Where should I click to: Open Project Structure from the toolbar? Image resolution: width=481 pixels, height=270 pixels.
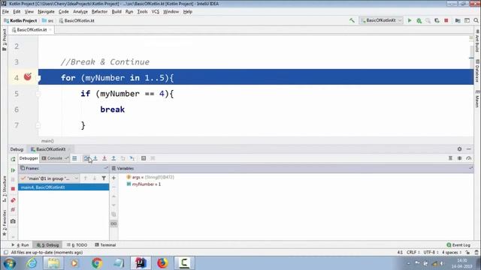pos(458,20)
